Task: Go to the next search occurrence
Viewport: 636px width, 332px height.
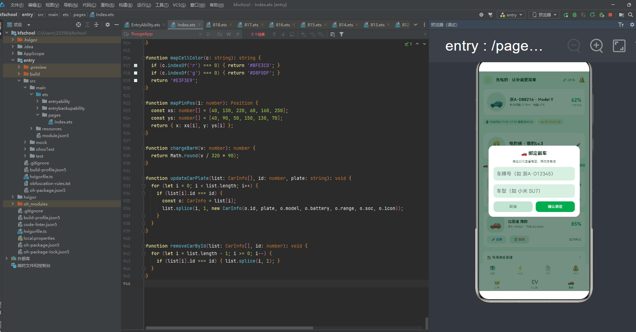Action: (x=283, y=34)
